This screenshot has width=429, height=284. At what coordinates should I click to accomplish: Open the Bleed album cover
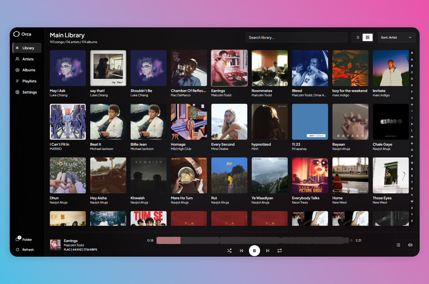click(310, 68)
